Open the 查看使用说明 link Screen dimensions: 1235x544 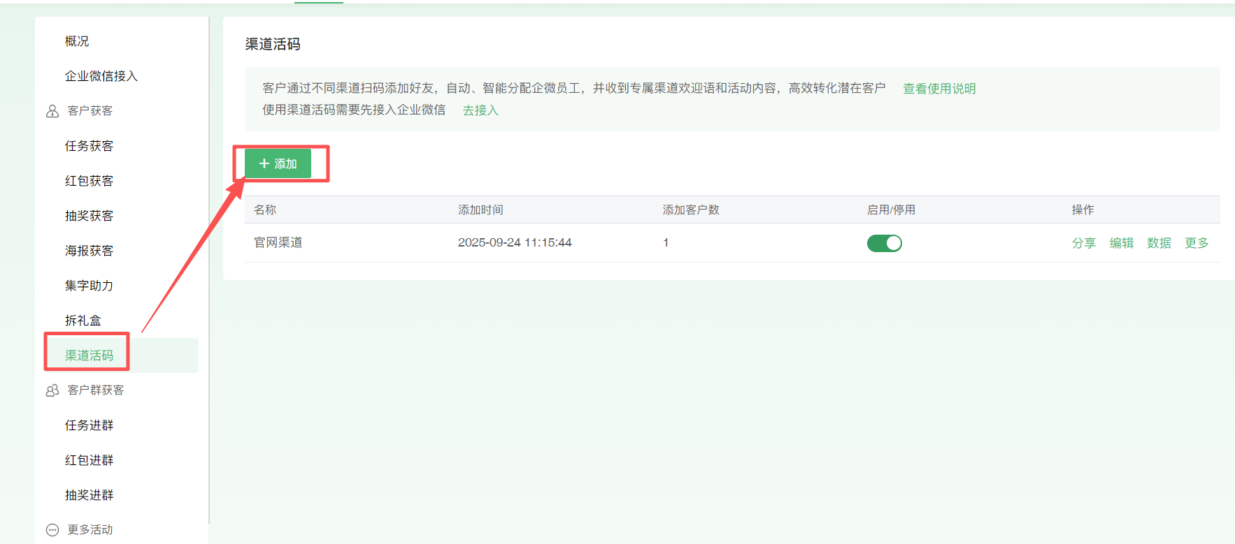pos(938,89)
